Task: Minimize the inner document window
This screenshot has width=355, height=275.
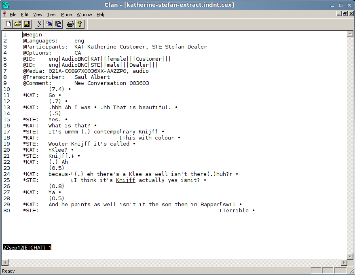Action: (339, 14)
